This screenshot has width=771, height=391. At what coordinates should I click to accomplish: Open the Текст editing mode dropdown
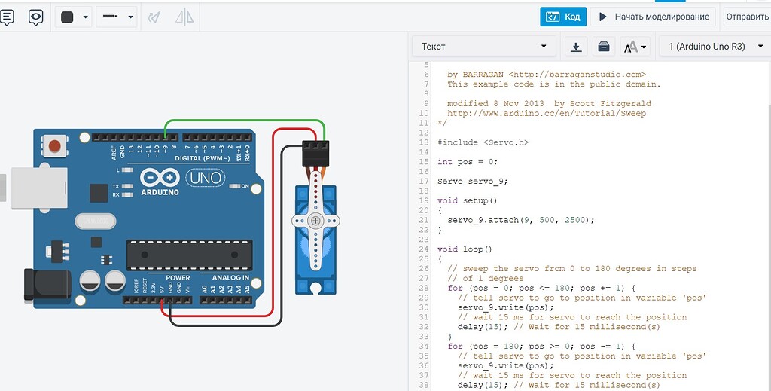(x=483, y=47)
